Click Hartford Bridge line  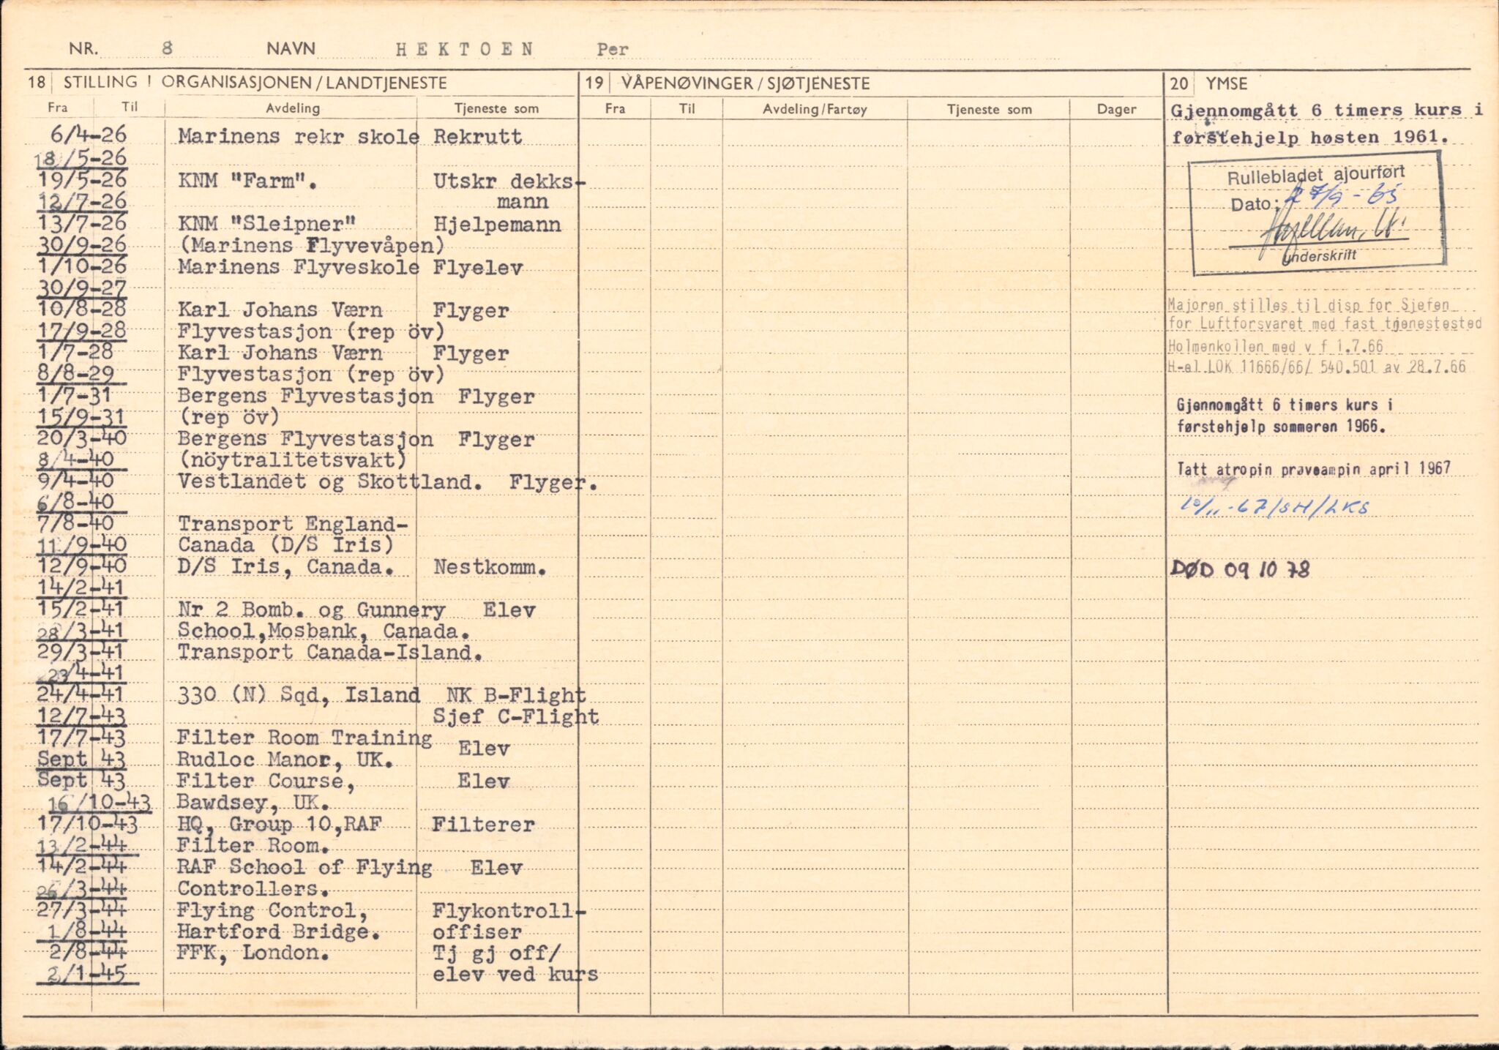(279, 931)
